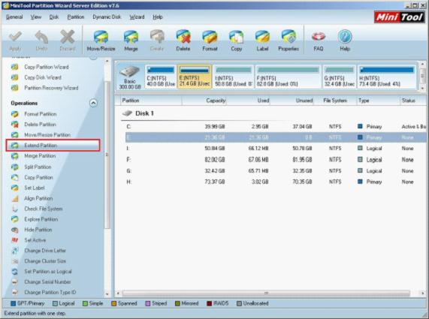Click the Merge toolbar icon
The width and height of the screenshot is (429, 319).
(x=131, y=41)
